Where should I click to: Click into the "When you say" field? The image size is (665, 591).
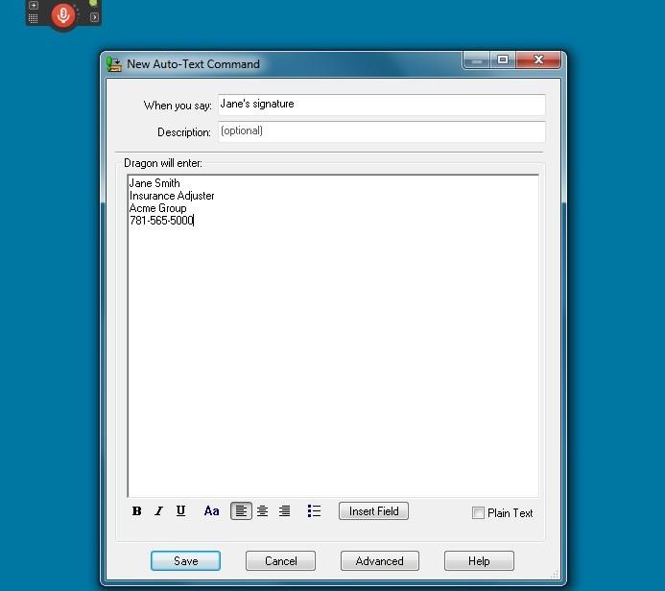coord(382,105)
